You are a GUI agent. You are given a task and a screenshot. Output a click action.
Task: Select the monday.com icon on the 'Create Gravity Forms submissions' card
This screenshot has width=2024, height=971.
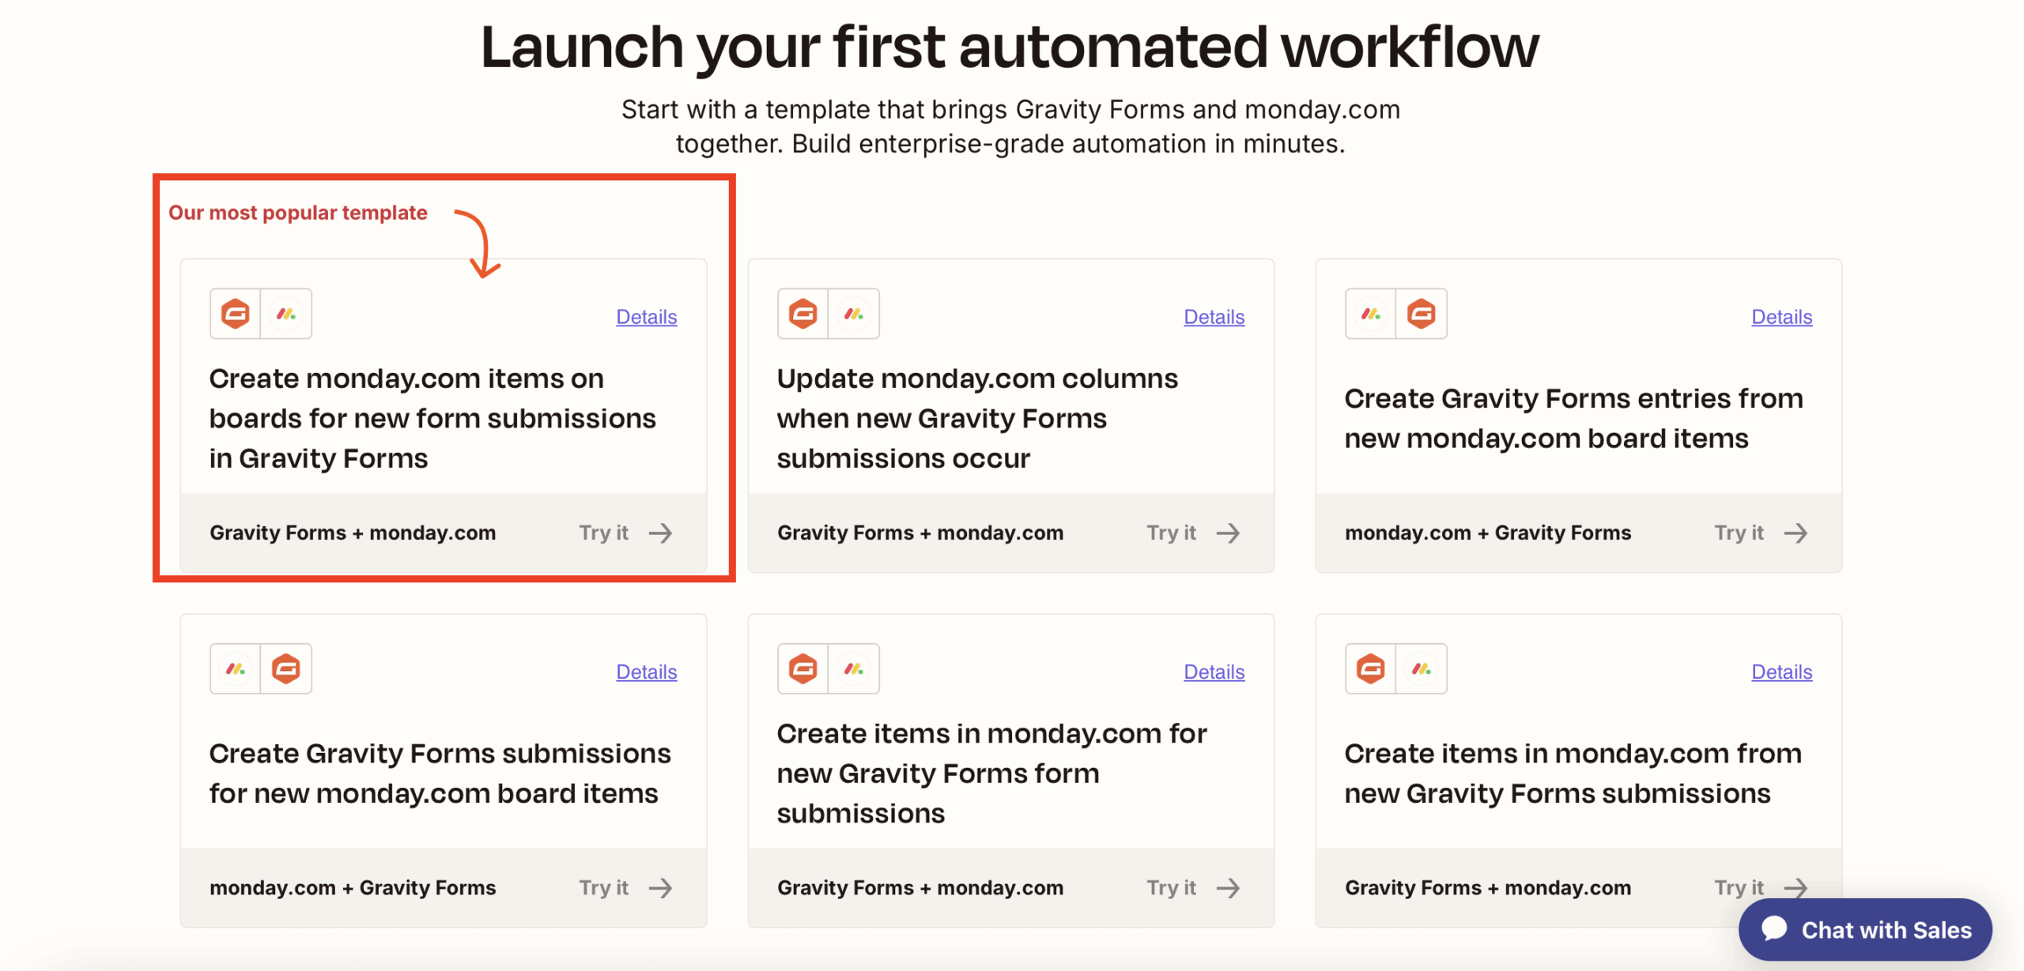pyautogui.click(x=234, y=668)
